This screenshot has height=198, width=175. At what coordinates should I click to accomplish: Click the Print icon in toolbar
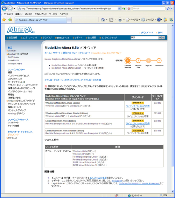pyautogui.click(x=120, y=20)
